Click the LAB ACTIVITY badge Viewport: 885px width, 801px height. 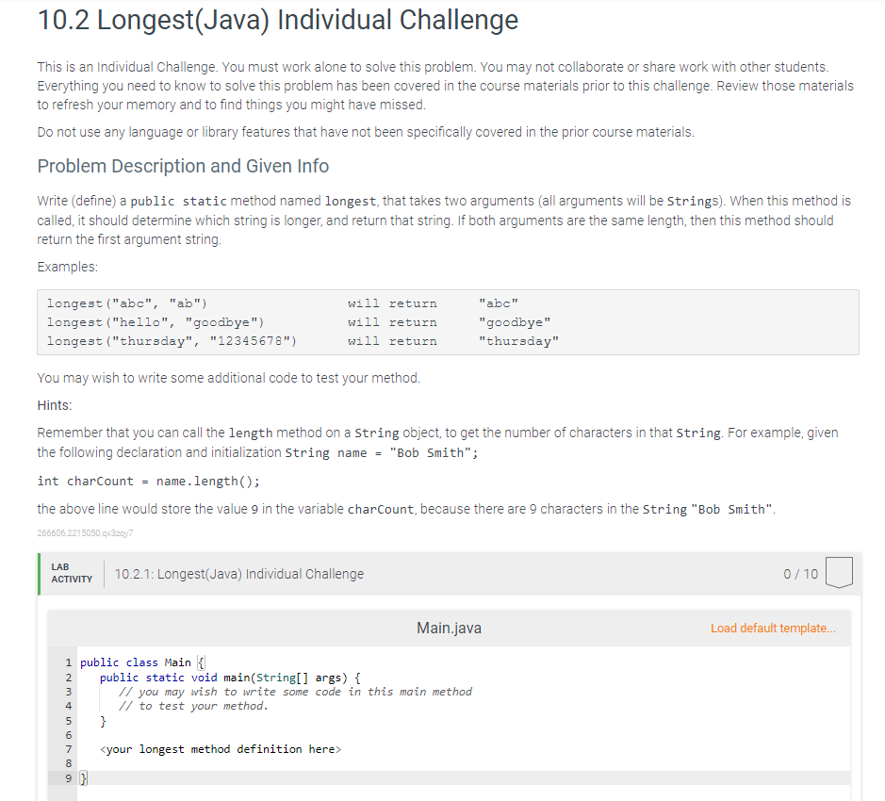(x=71, y=573)
